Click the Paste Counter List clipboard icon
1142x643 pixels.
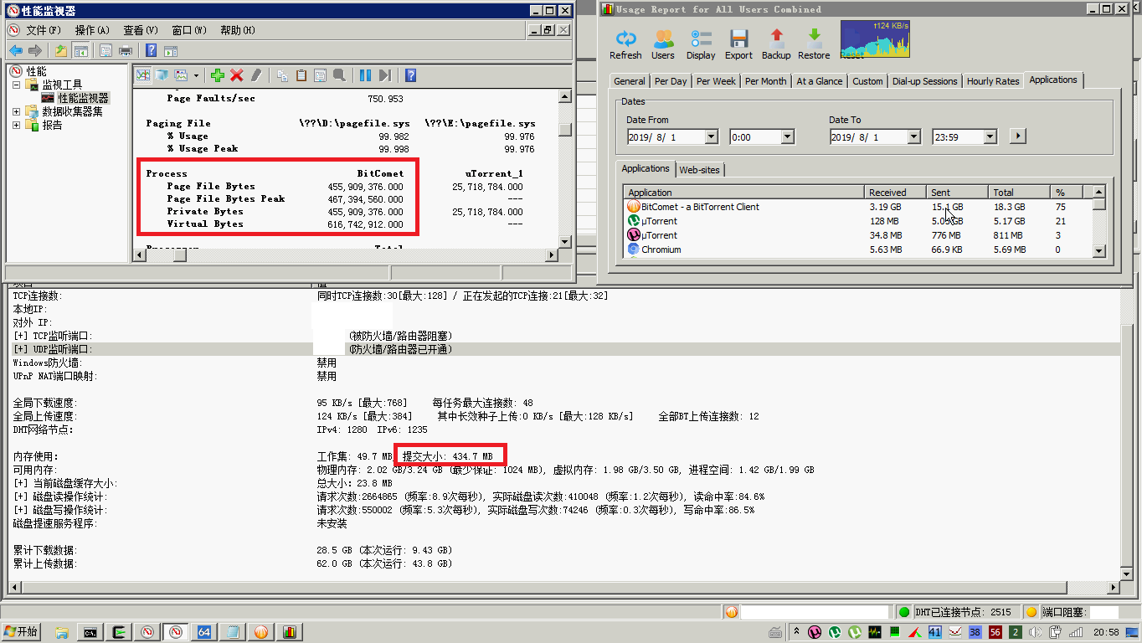[301, 75]
